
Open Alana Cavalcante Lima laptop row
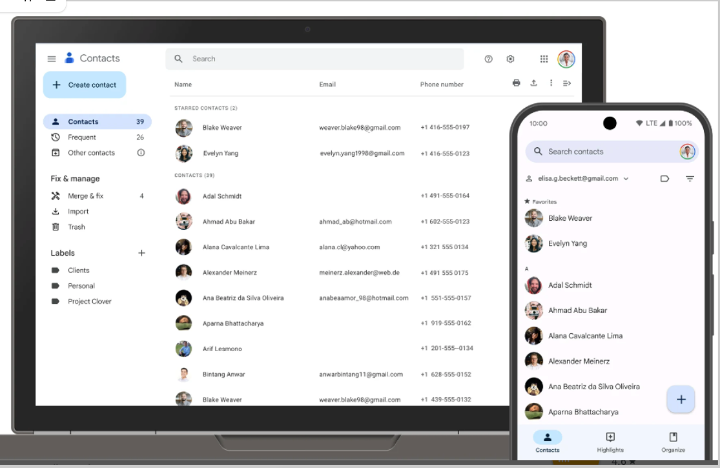(340, 247)
